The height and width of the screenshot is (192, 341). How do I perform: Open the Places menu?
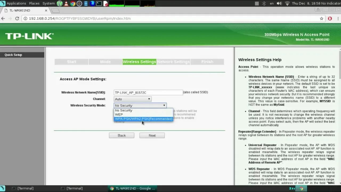[x=34, y=3]
